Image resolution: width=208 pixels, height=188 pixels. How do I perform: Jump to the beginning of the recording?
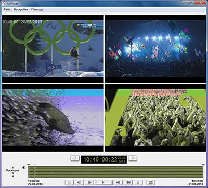pos(118,182)
